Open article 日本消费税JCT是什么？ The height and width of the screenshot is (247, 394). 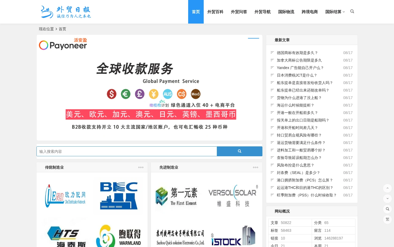point(297,75)
